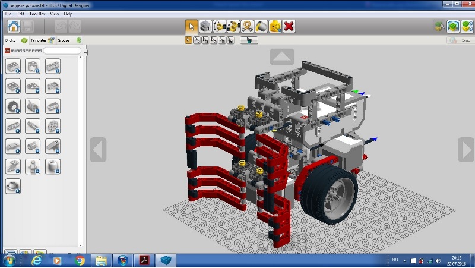
Task: Expand the wedge plates category
Action: point(33,86)
